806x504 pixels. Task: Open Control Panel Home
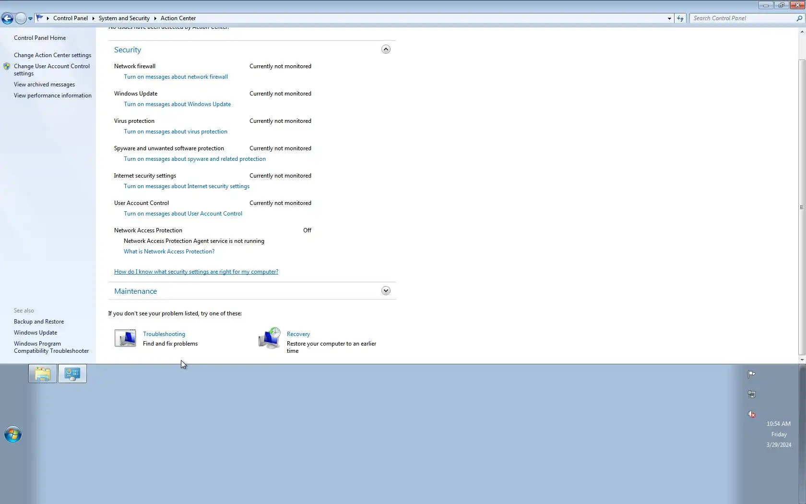coord(40,38)
